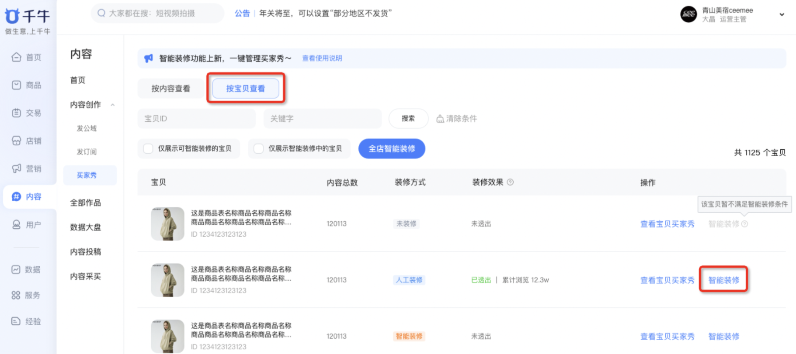This screenshot has width=796, height=354.
Task: Click 累计浏览 12.3w text
Action: click(525, 280)
